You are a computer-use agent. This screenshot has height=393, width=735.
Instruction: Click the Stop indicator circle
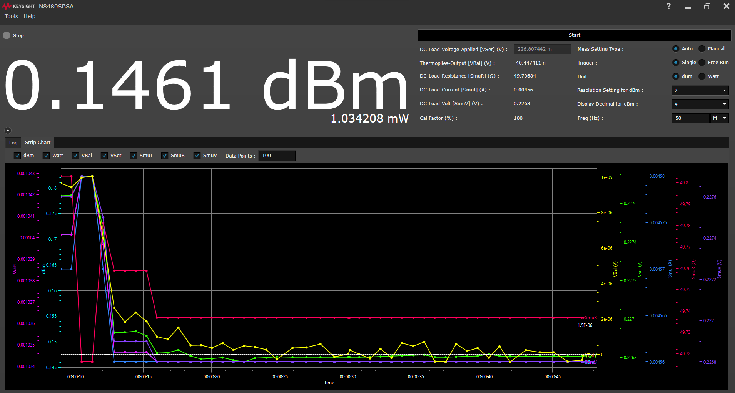tap(7, 35)
